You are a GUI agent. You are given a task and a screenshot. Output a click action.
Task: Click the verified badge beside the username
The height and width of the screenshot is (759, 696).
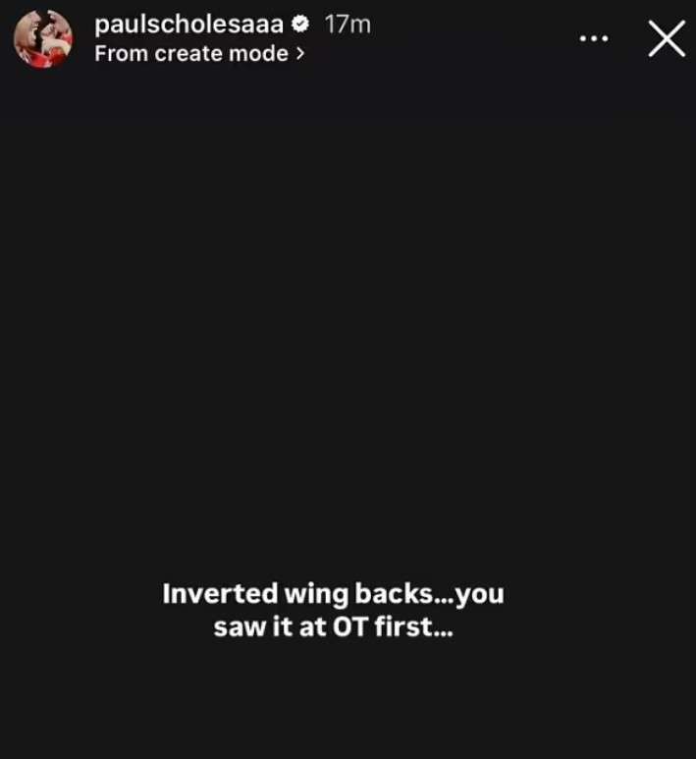(x=300, y=24)
